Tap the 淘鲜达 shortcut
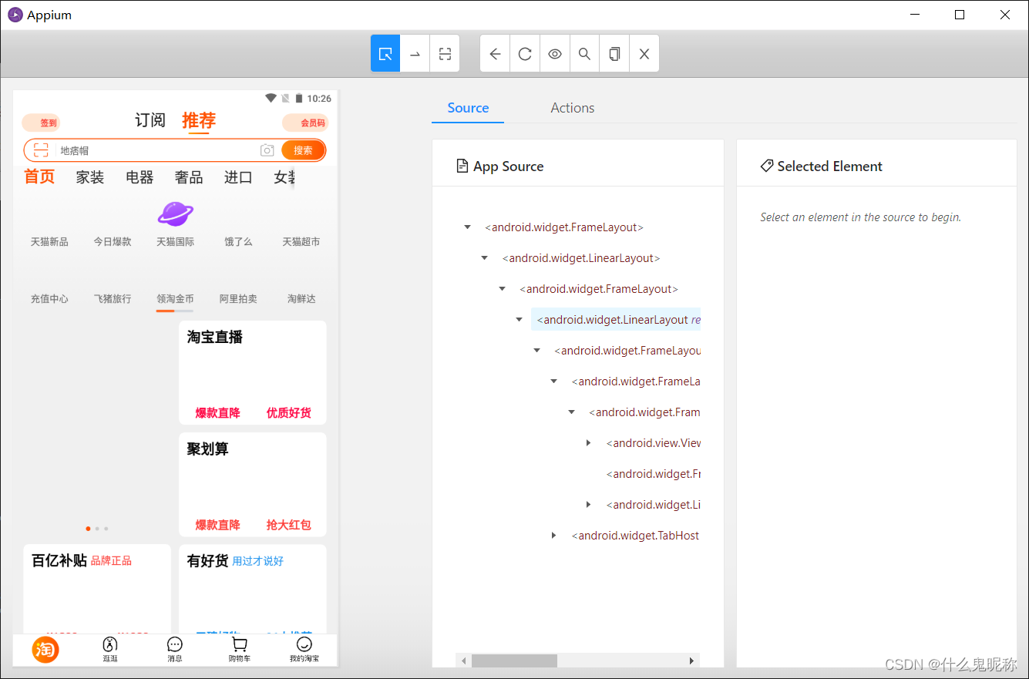This screenshot has width=1029, height=679. [x=301, y=299]
